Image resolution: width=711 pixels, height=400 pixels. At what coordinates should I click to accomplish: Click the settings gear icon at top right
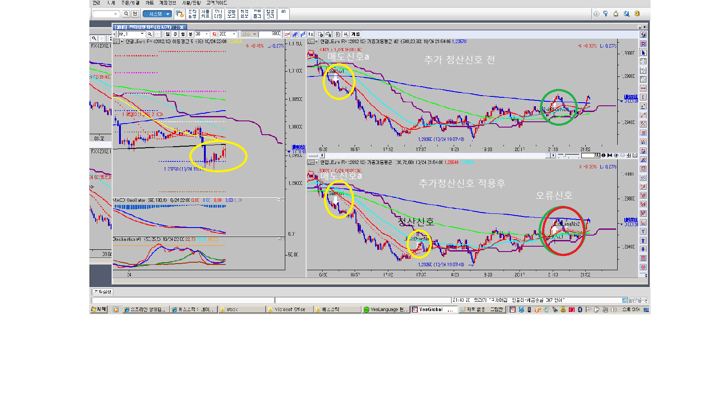[637, 14]
